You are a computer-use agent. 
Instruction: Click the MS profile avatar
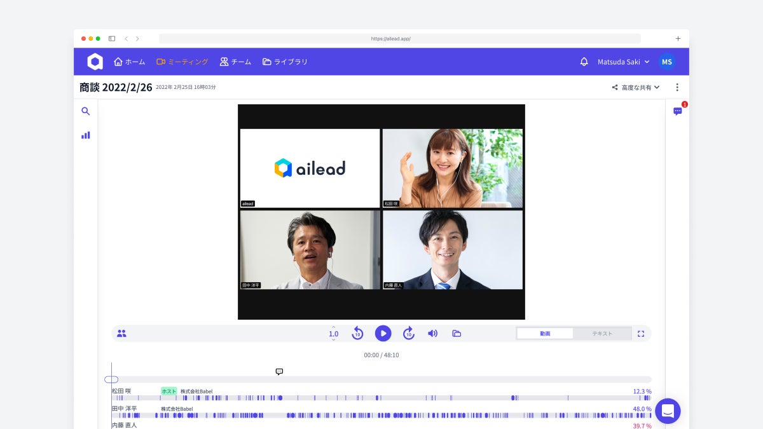pyautogui.click(x=666, y=62)
